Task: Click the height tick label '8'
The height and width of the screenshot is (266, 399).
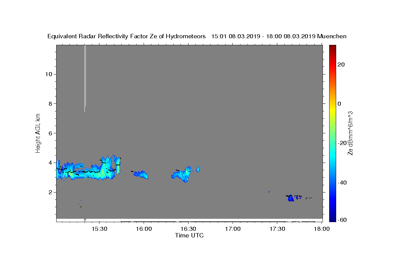Action: (51, 104)
